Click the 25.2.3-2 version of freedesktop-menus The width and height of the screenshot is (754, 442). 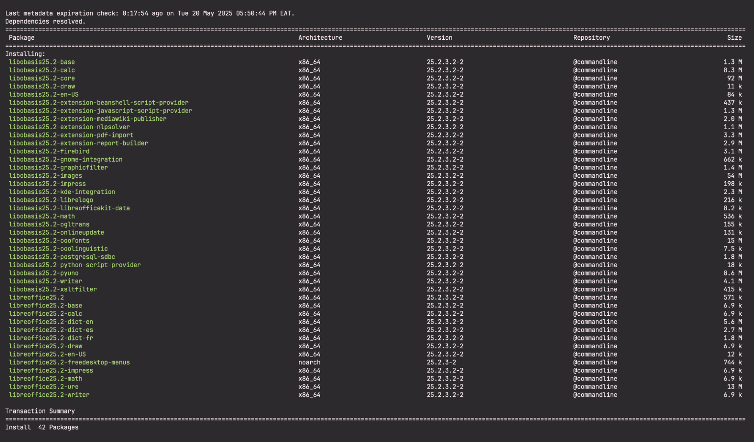441,362
